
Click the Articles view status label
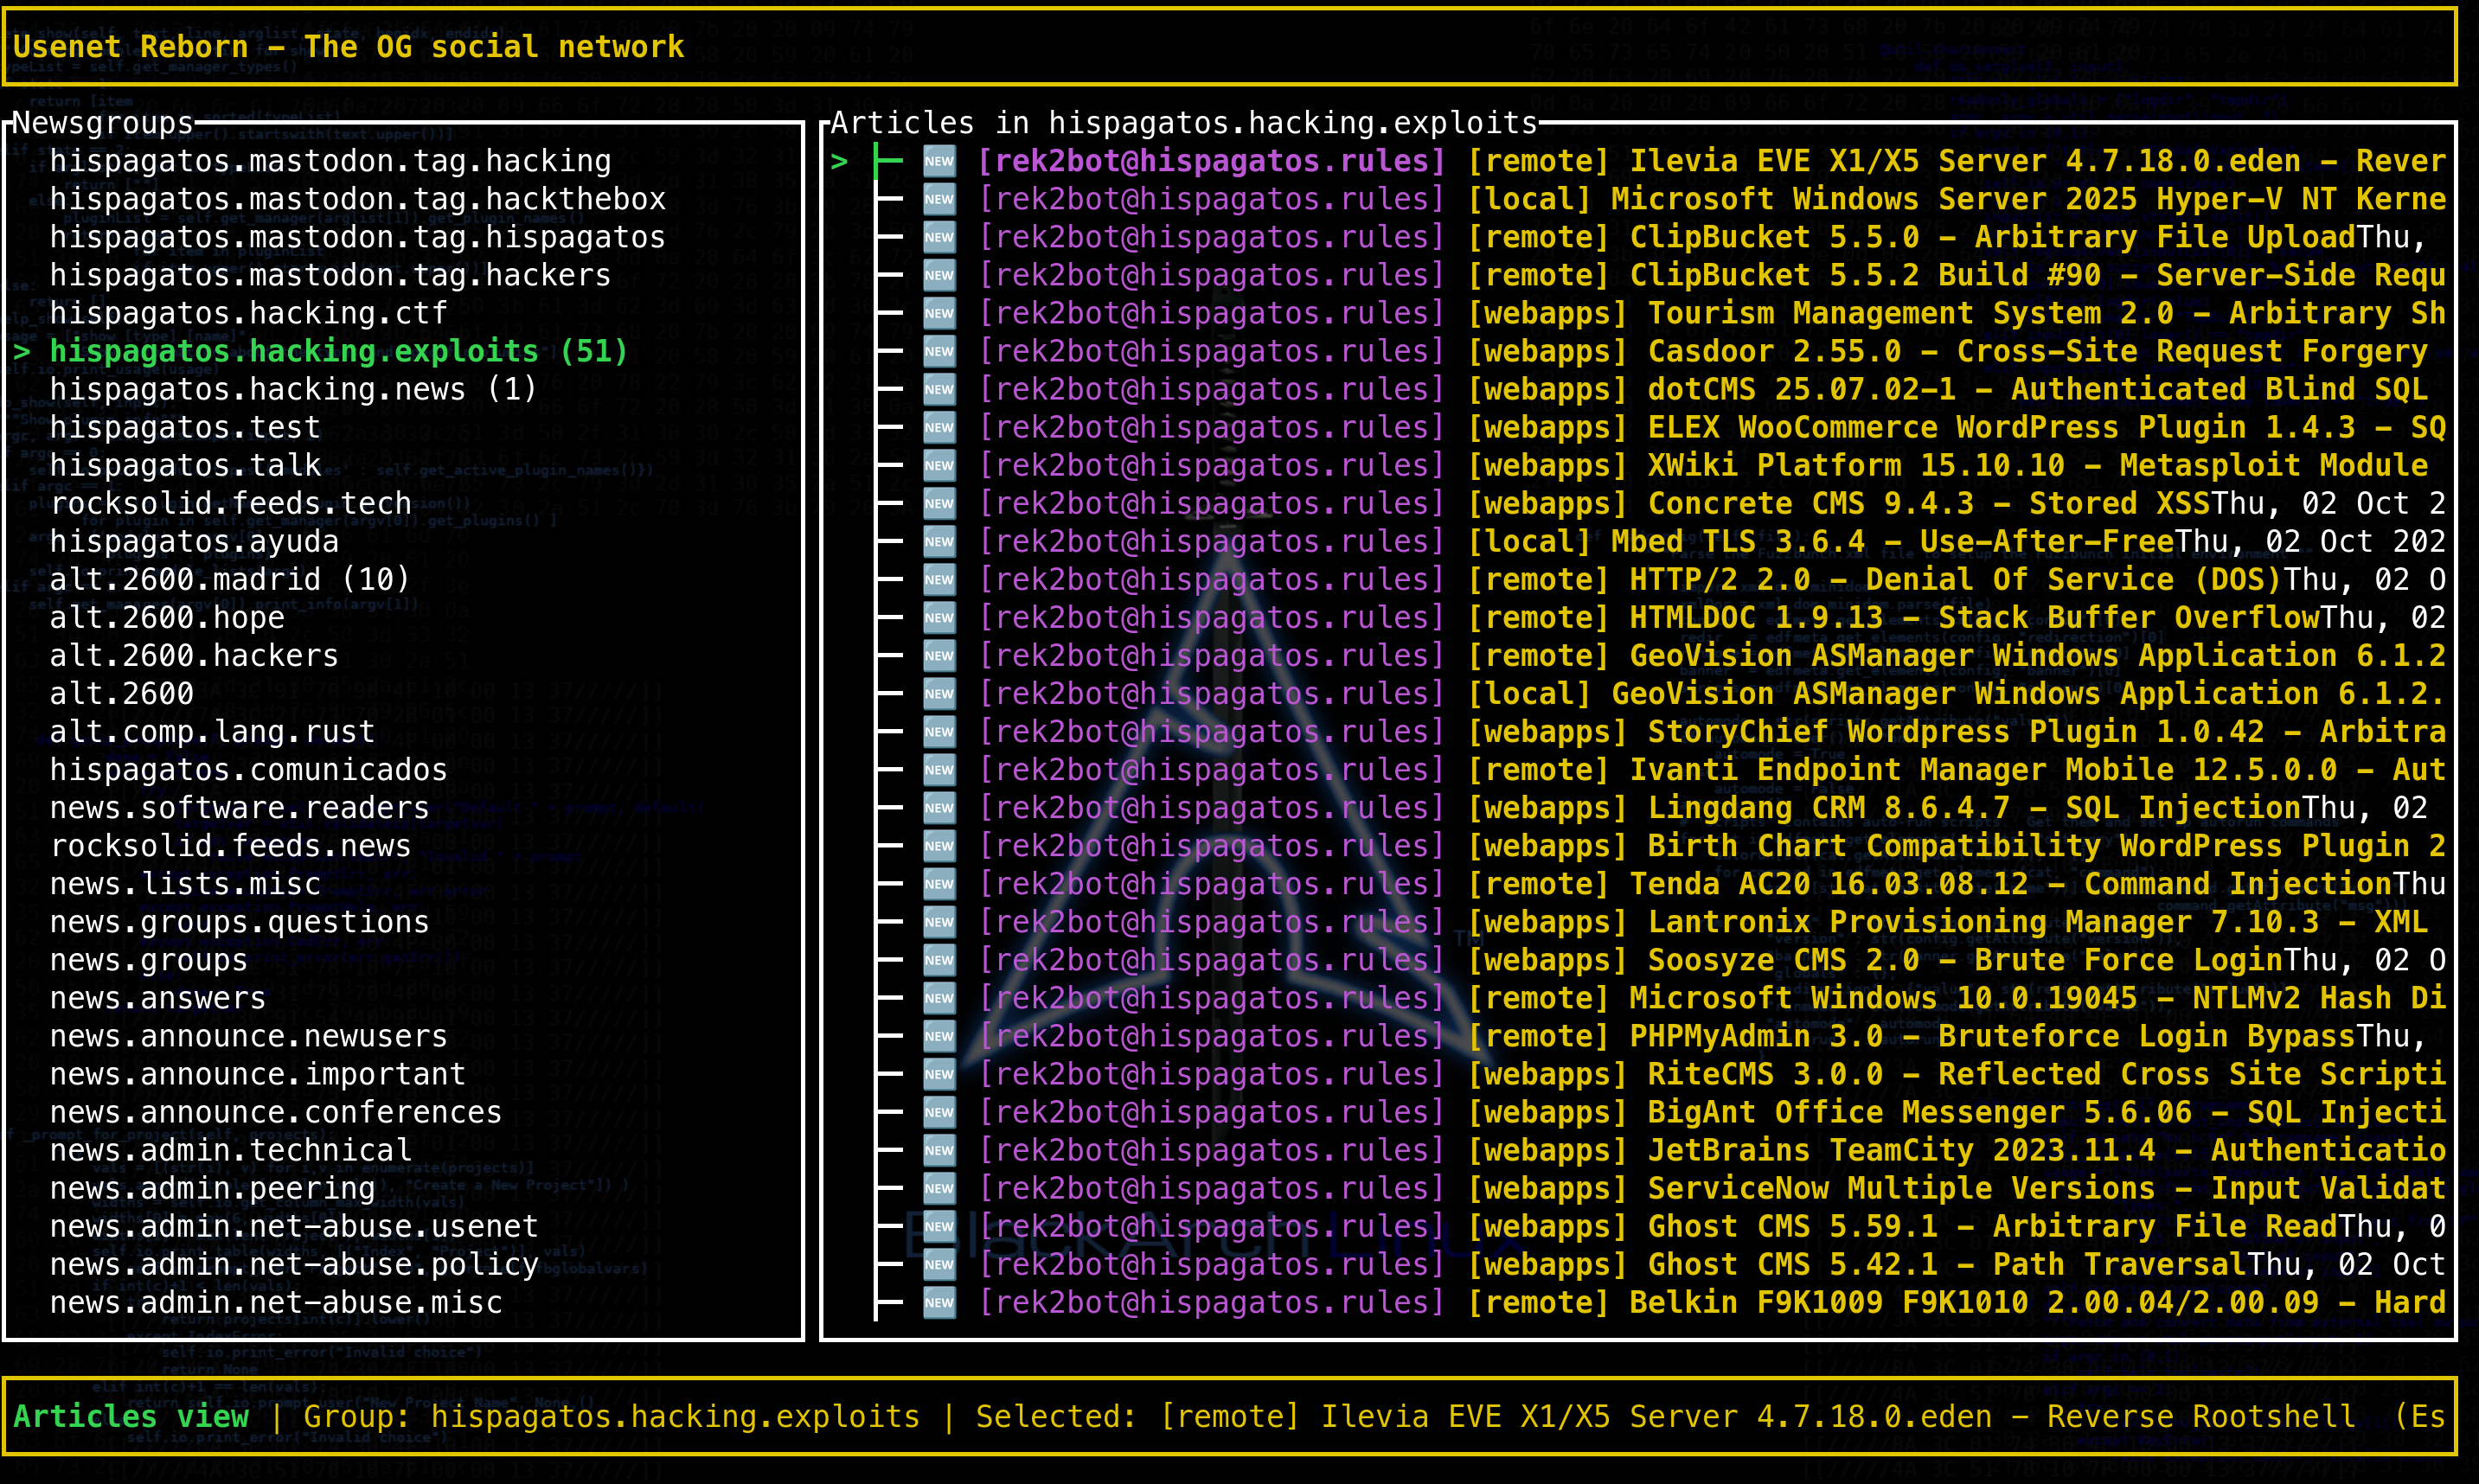pyautogui.click(x=131, y=1416)
